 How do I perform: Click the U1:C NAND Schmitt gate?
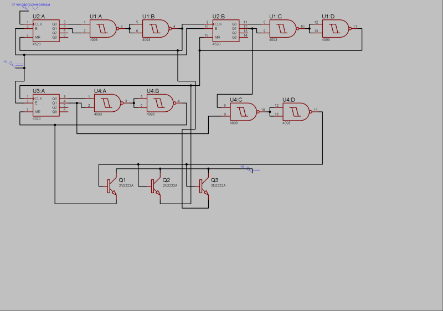(x=284, y=29)
